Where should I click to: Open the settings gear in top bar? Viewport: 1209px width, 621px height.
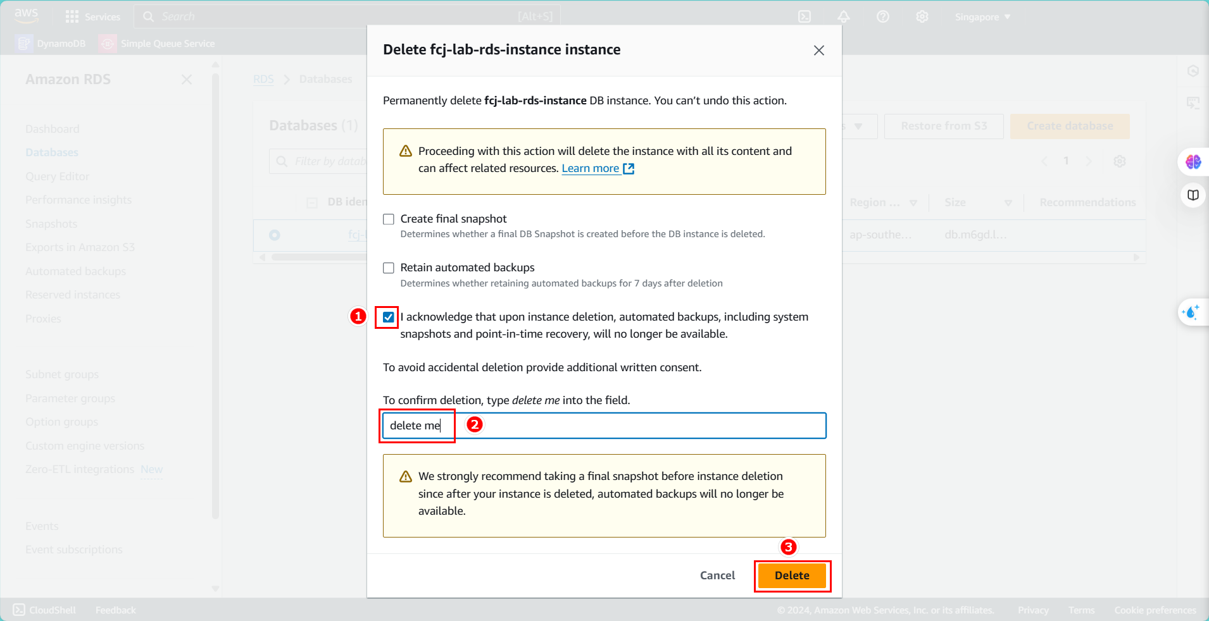point(922,16)
